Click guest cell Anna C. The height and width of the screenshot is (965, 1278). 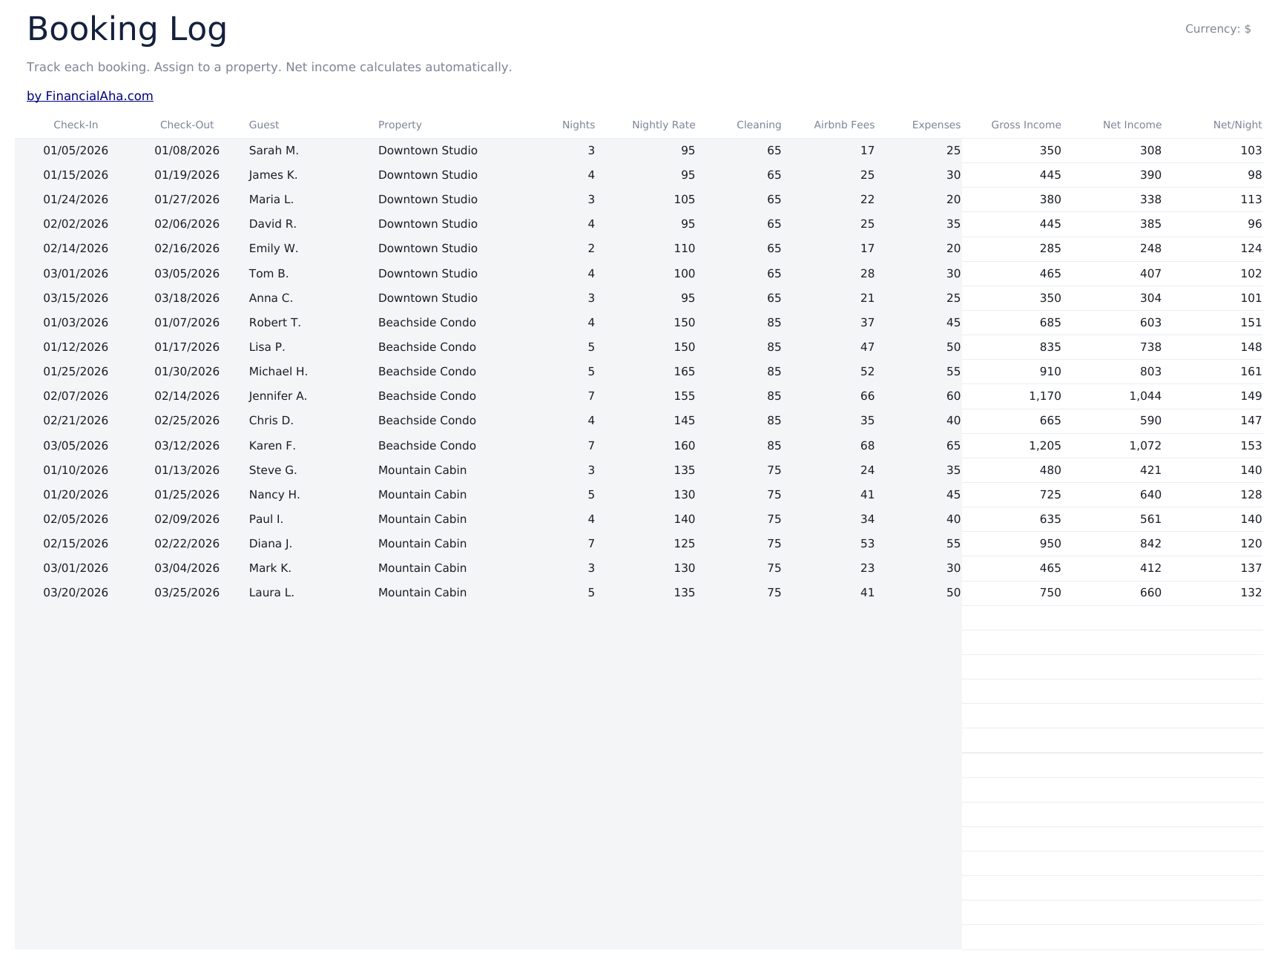[271, 298]
